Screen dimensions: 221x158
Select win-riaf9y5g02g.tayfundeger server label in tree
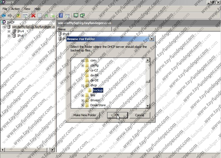33,27
